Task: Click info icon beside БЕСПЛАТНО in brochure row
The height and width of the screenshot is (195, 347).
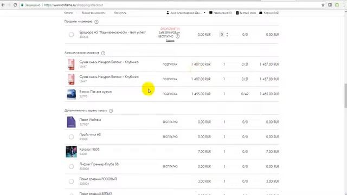Action: pyautogui.click(x=177, y=36)
